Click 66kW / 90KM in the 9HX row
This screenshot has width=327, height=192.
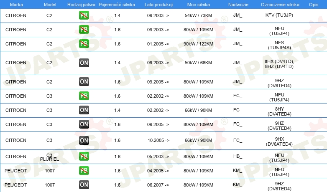coord(198,140)
